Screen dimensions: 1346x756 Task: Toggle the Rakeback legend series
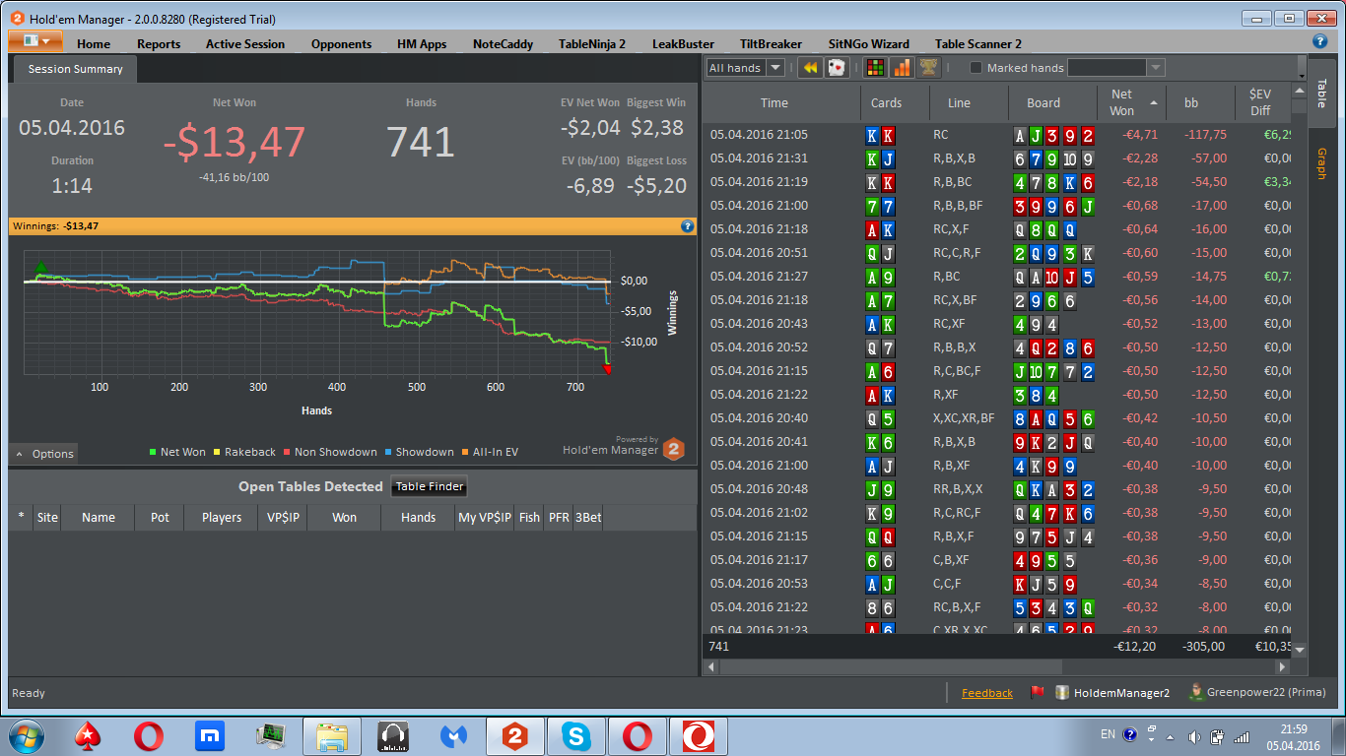pos(243,452)
